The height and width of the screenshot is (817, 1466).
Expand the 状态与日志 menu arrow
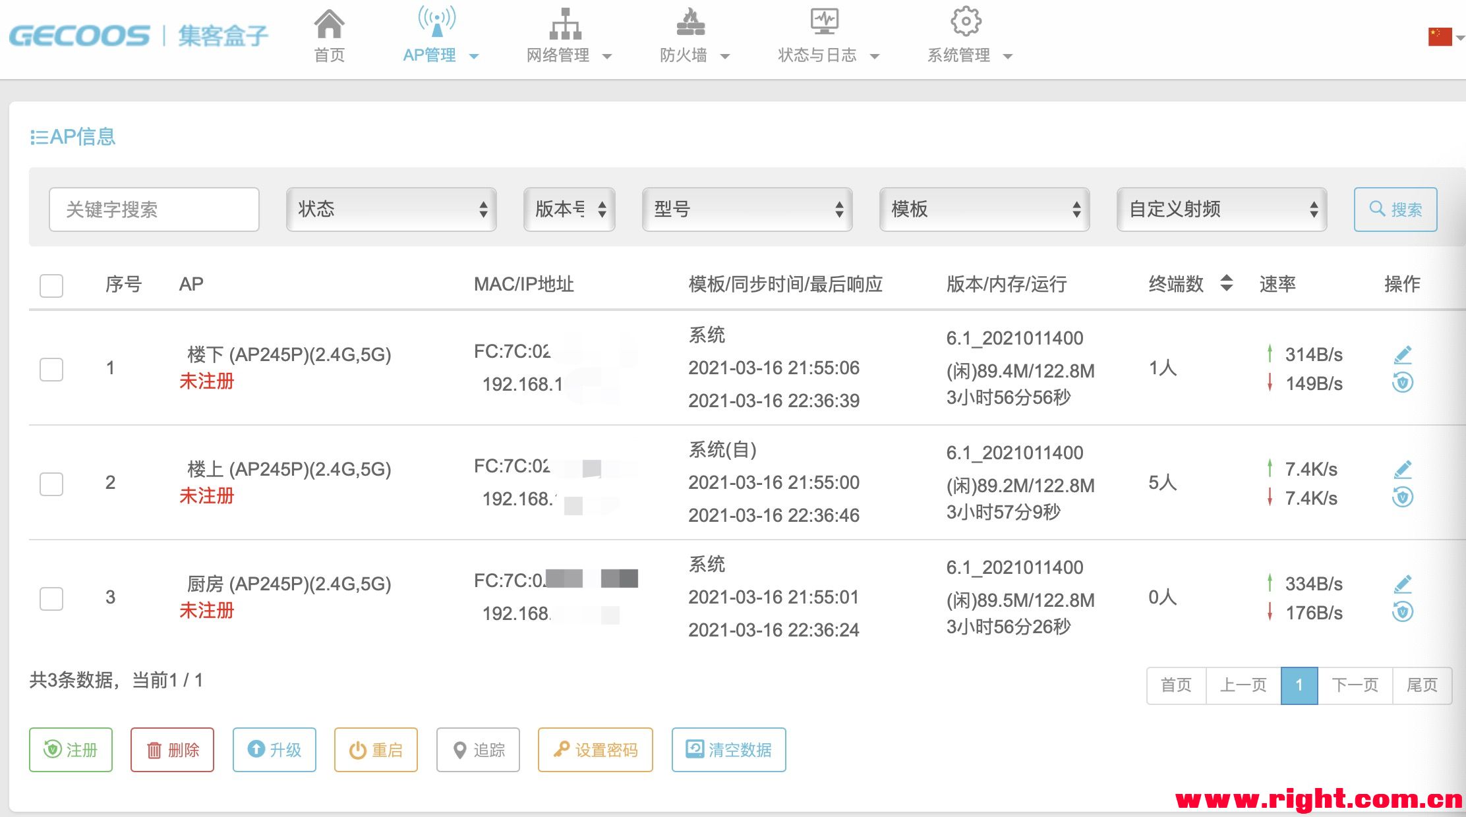click(x=875, y=57)
